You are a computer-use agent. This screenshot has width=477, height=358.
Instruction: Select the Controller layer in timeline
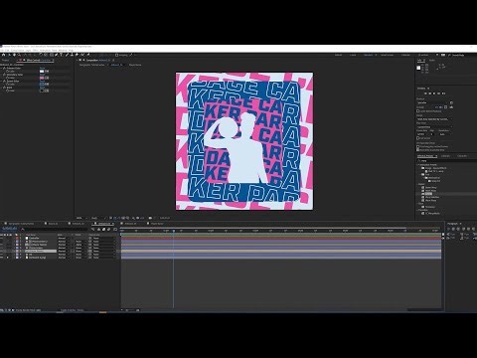[34, 238]
